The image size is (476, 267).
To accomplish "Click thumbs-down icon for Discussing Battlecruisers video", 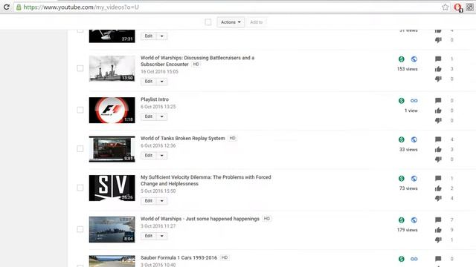I will click(438, 79).
